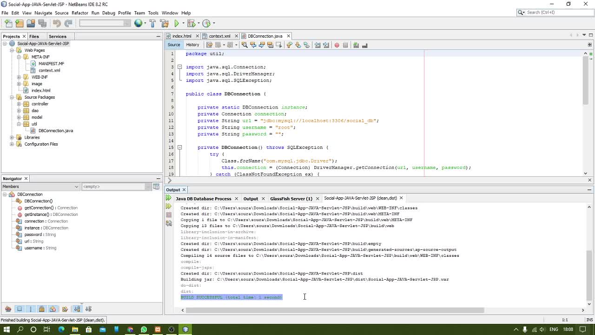The width and height of the screenshot is (595, 335).
Task: Click the New File toolbar icon
Action: click(x=8, y=23)
